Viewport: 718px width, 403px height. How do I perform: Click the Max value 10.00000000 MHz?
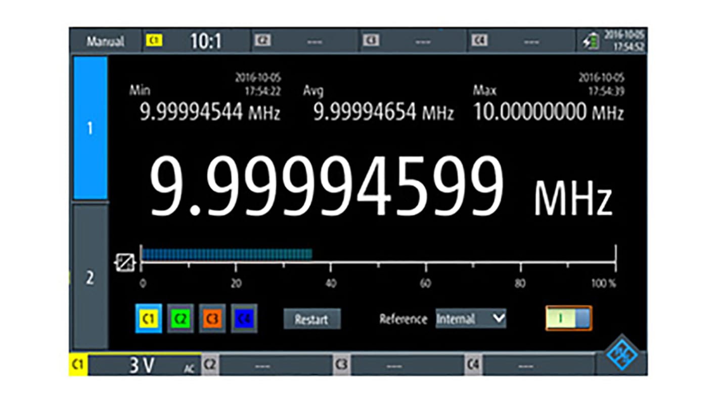tap(548, 113)
